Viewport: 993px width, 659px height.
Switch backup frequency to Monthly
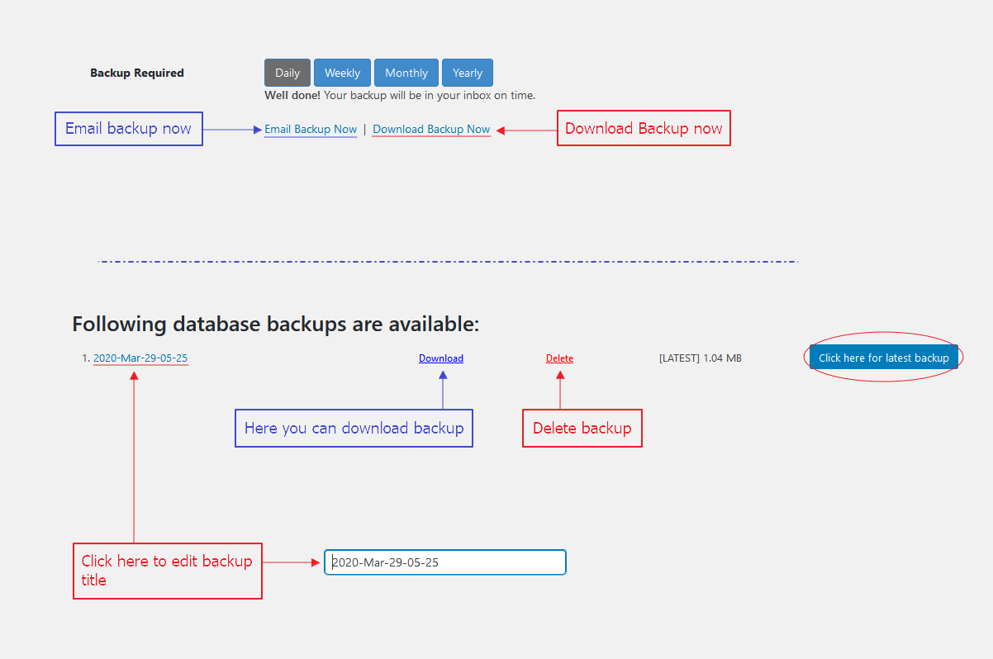click(406, 73)
